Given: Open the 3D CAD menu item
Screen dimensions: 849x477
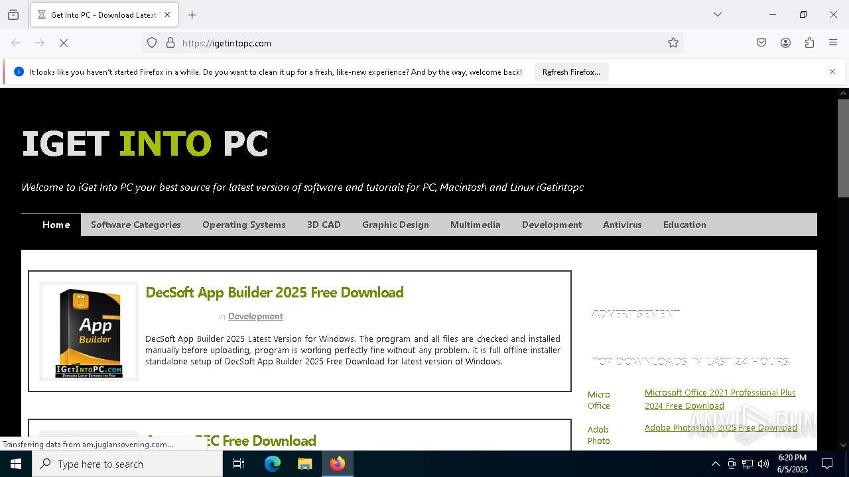Looking at the screenshot, I should click(324, 225).
